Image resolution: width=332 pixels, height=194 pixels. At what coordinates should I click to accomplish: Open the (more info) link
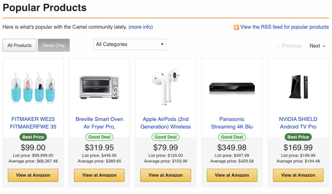pos(141,27)
